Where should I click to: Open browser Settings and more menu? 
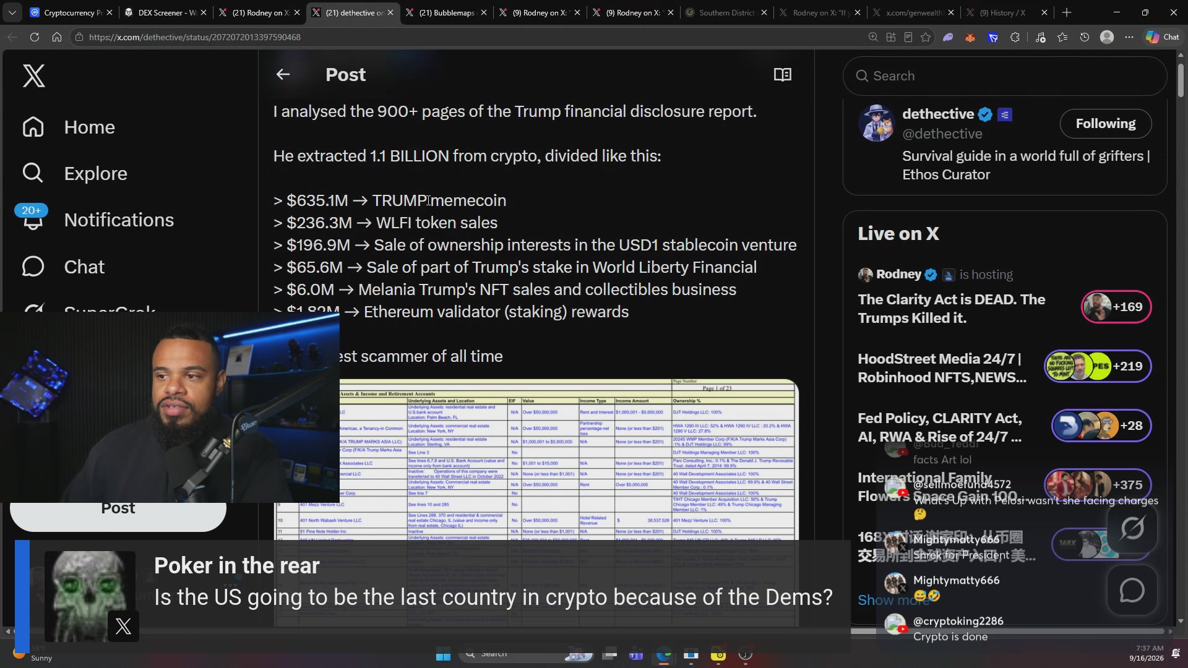point(1129,37)
